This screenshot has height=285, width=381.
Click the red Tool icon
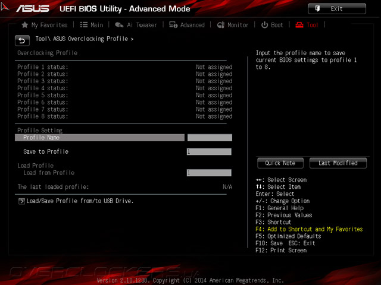299,25
